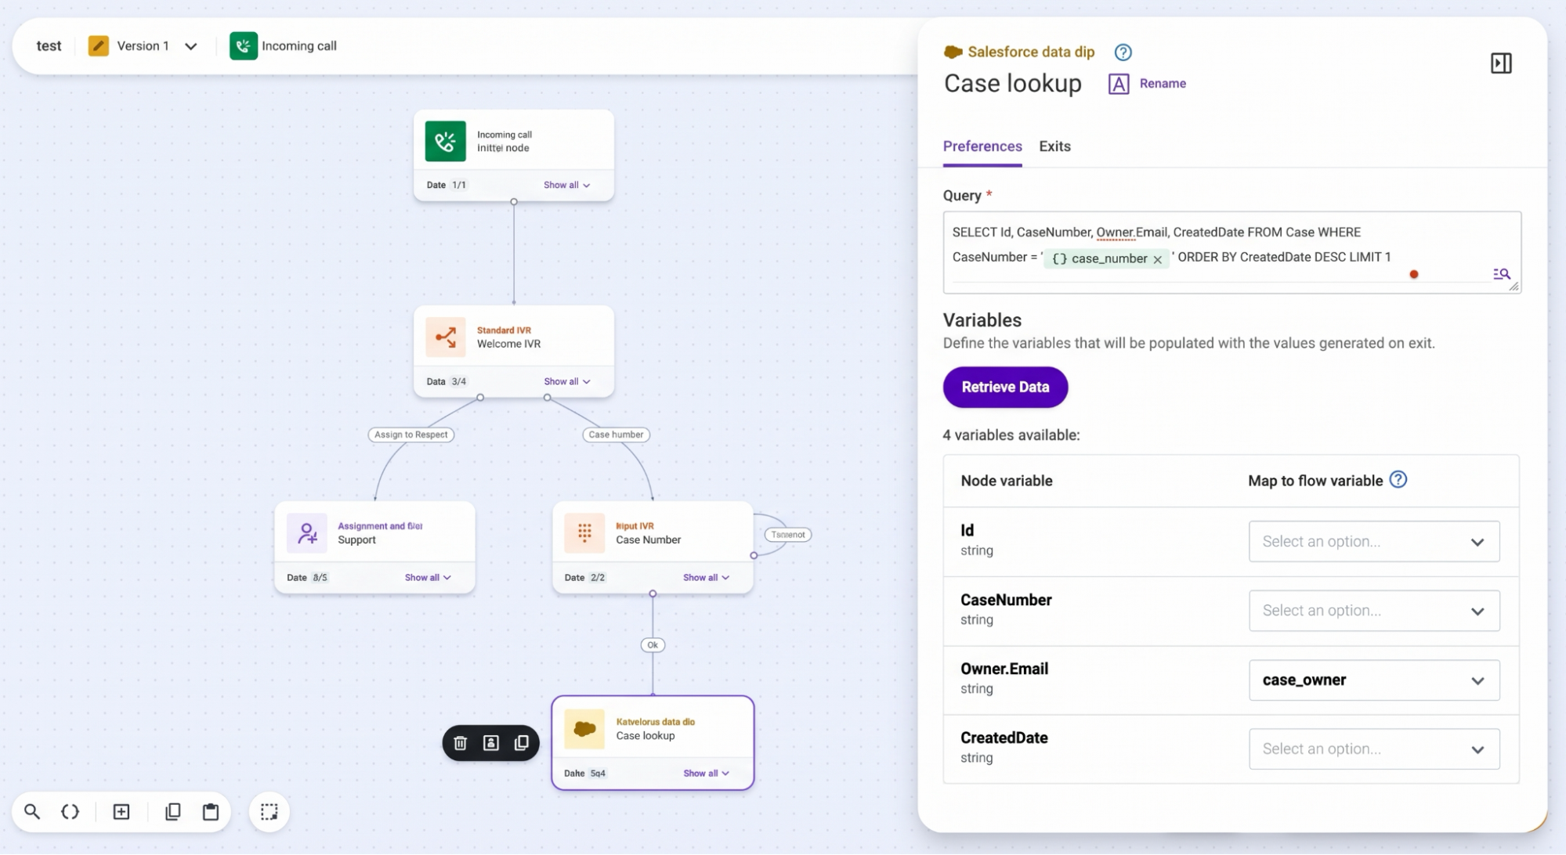Click the Case humber connection label
The image size is (1566, 855).
tap(616, 435)
